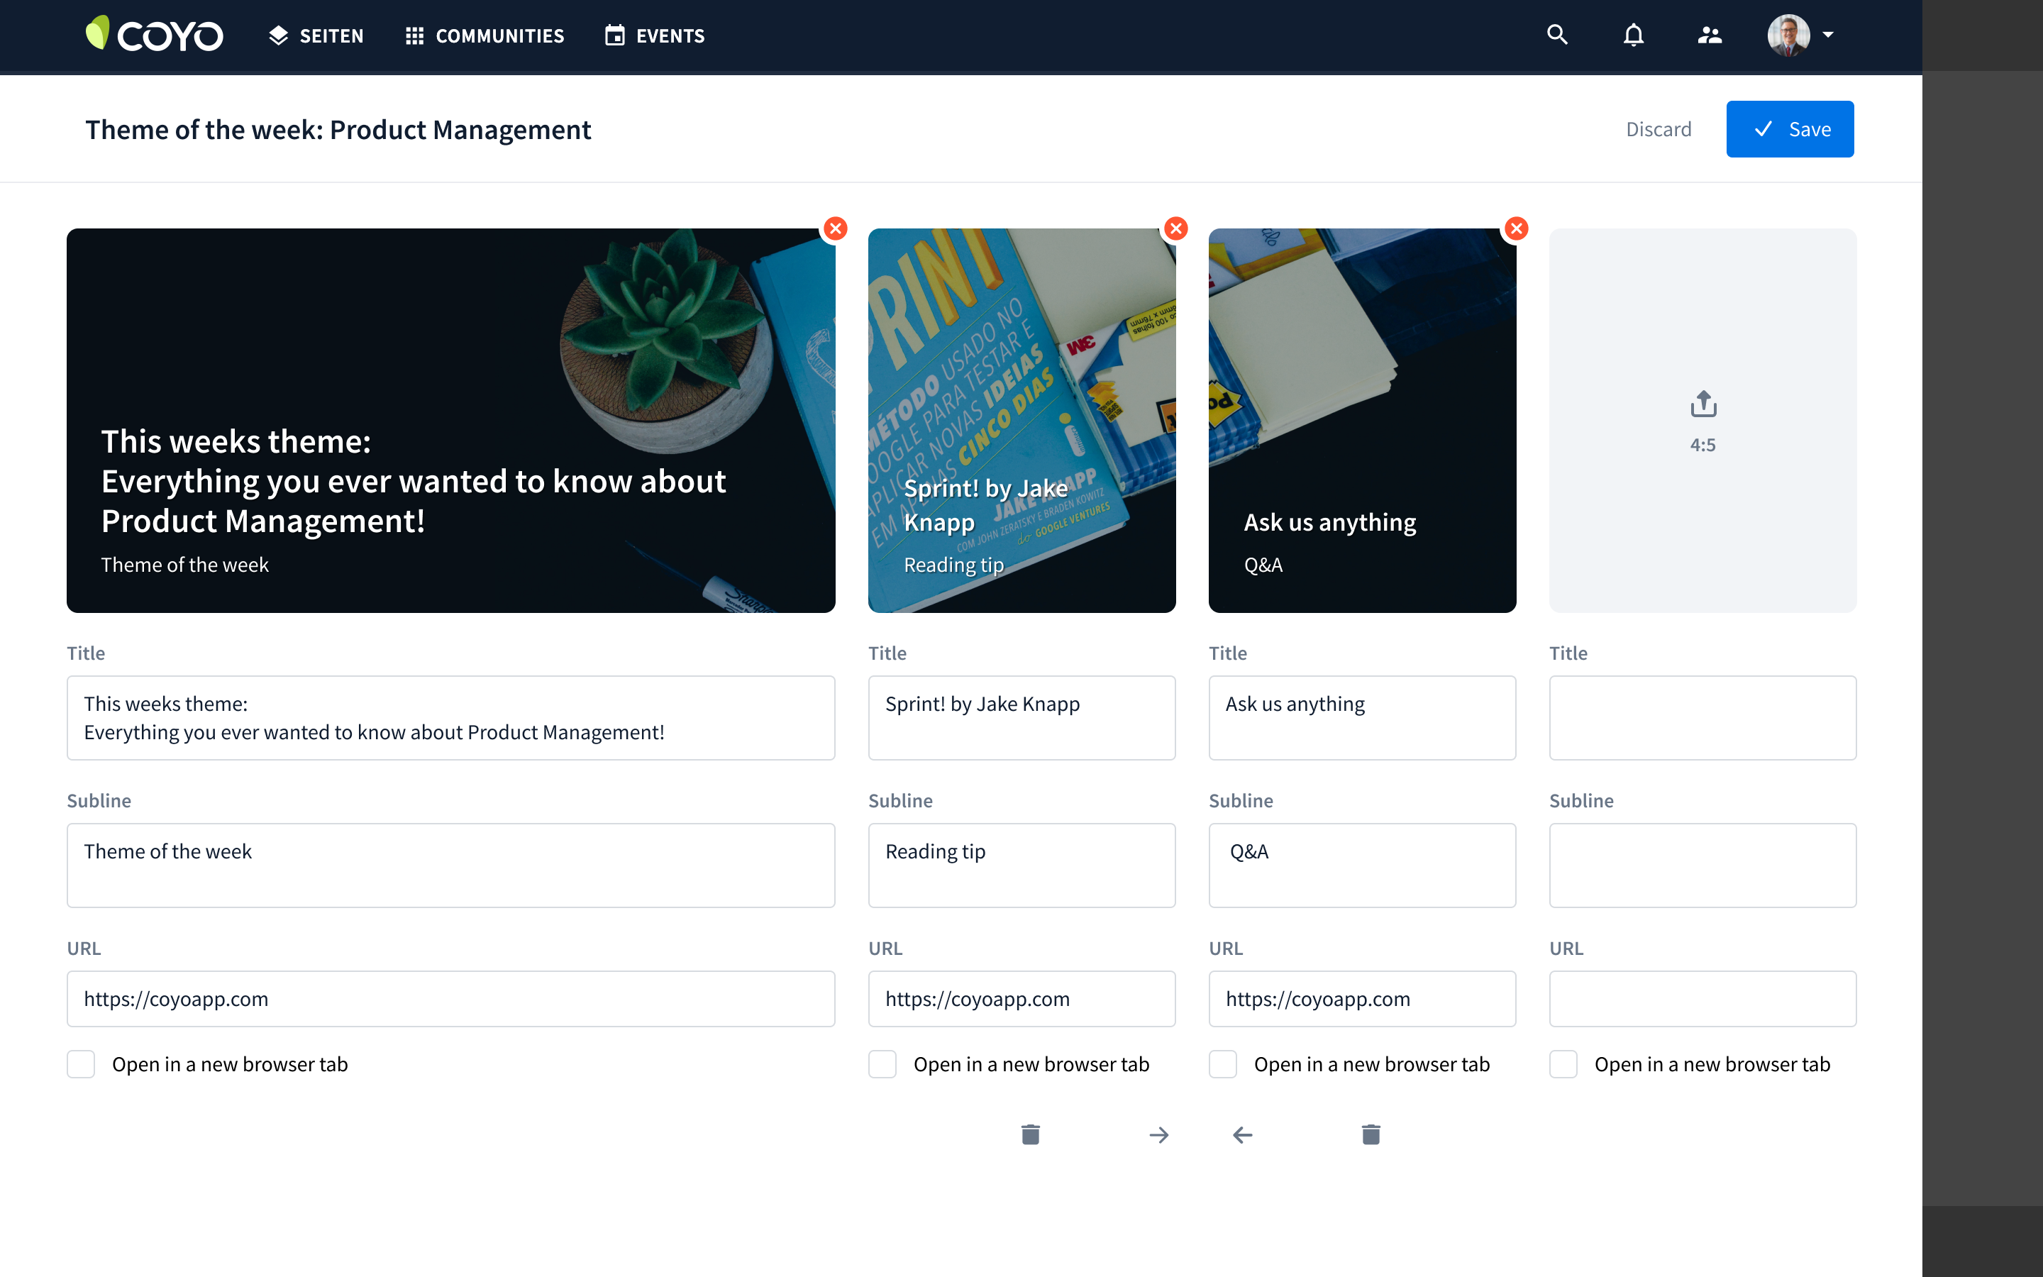This screenshot has height=1277, width=2043.
Task: Open the colleagues people icon
Action: point(1710,35)
